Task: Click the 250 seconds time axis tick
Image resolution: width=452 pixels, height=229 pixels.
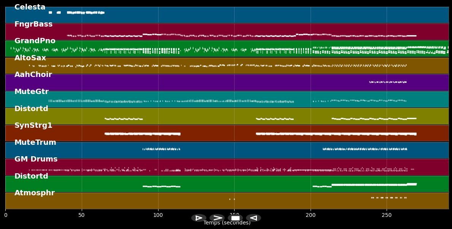Action: click(387, 215)
